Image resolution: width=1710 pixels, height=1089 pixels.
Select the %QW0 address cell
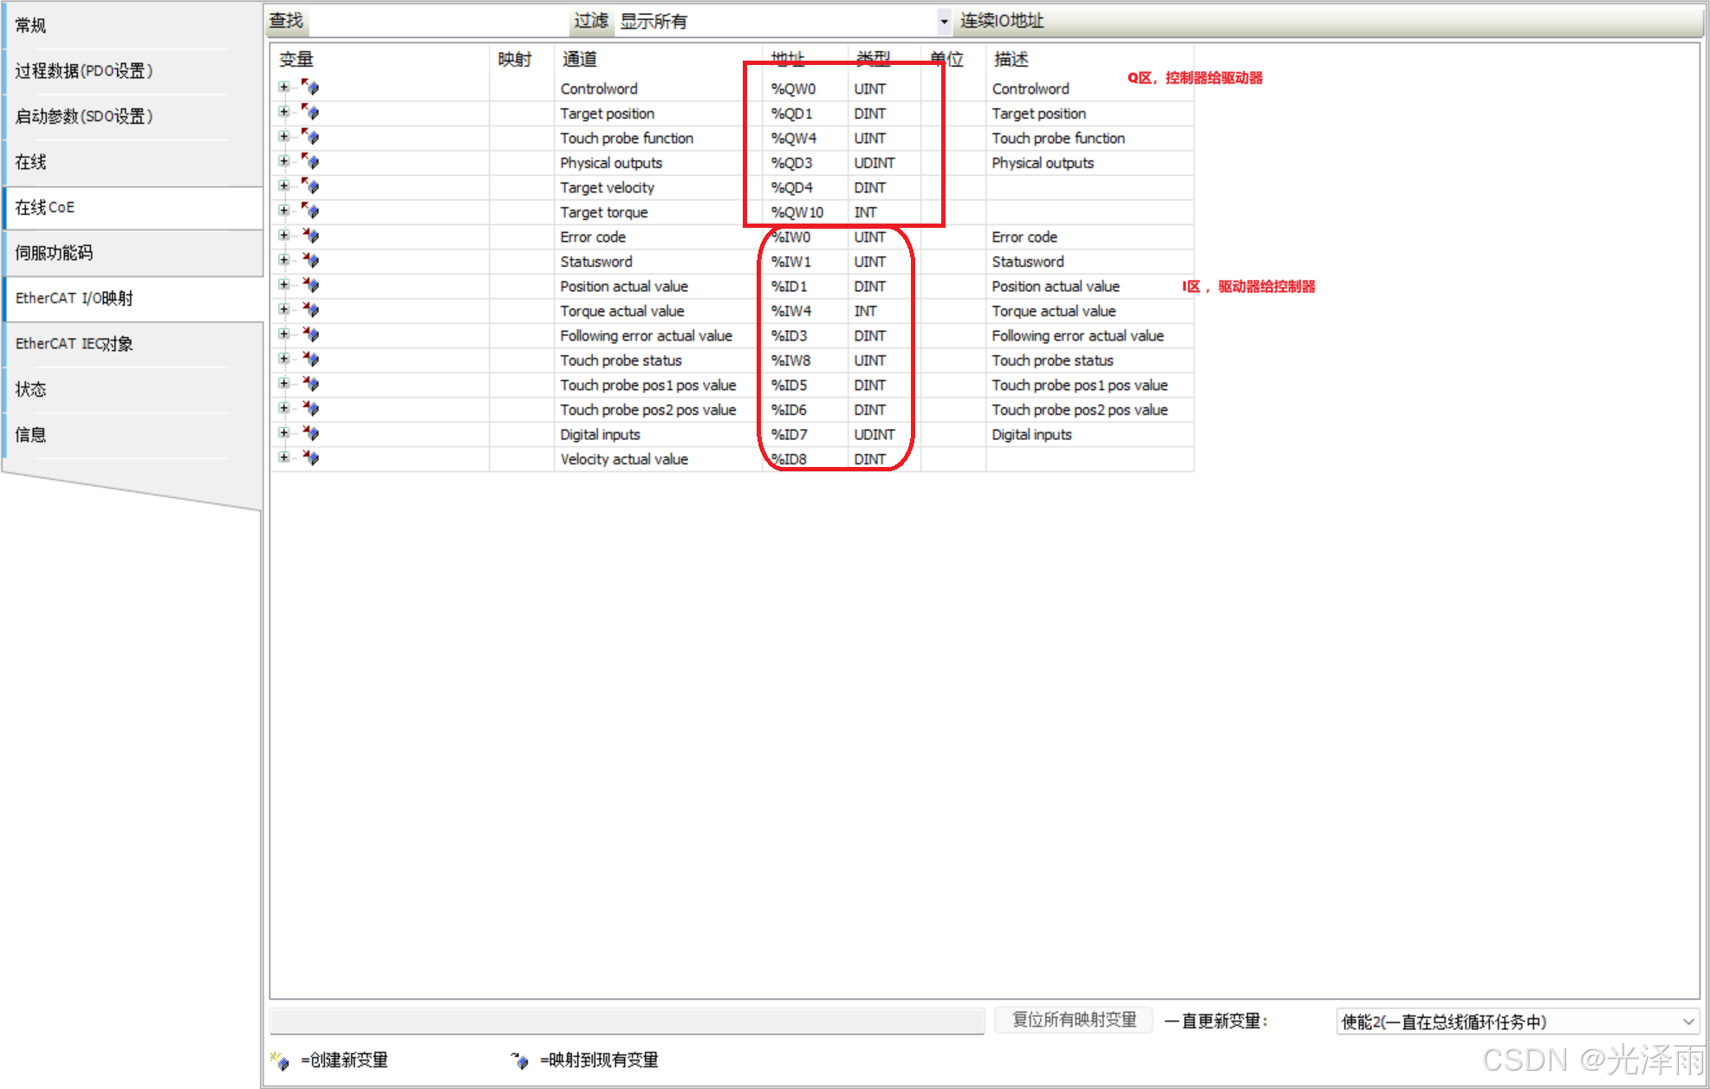click(x=794, y=88)
